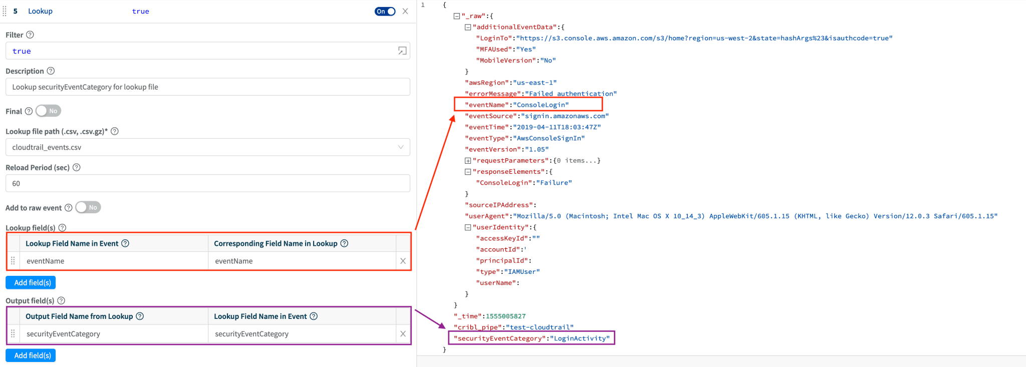This screenshot has width=1026, height=367.
Task: Open the Lookup file path dropdown
Action: pos(400,147)
